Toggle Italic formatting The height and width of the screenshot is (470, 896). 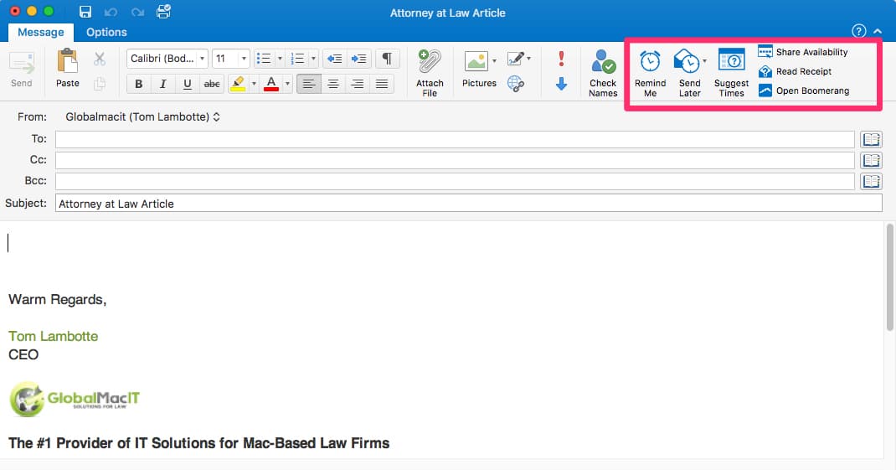(162, 84)
